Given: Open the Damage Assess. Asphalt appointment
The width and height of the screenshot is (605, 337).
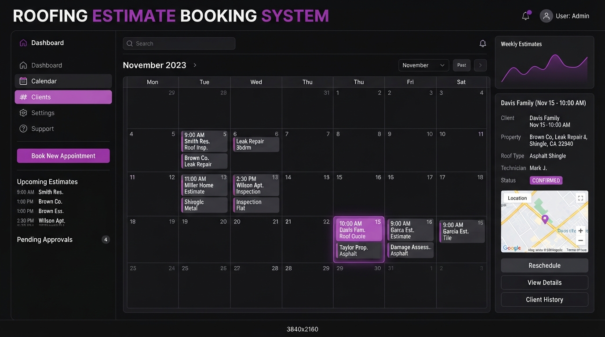Looking at the screenshot, I should [411, 250].
